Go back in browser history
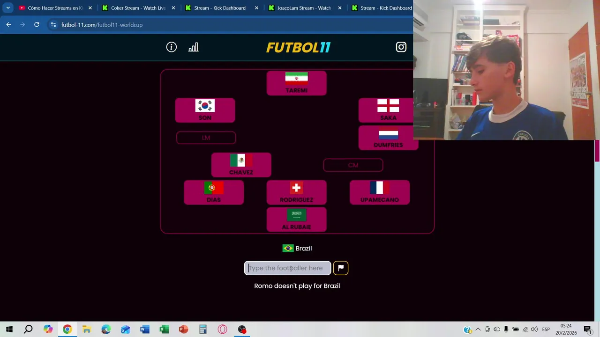 (8, 25)
